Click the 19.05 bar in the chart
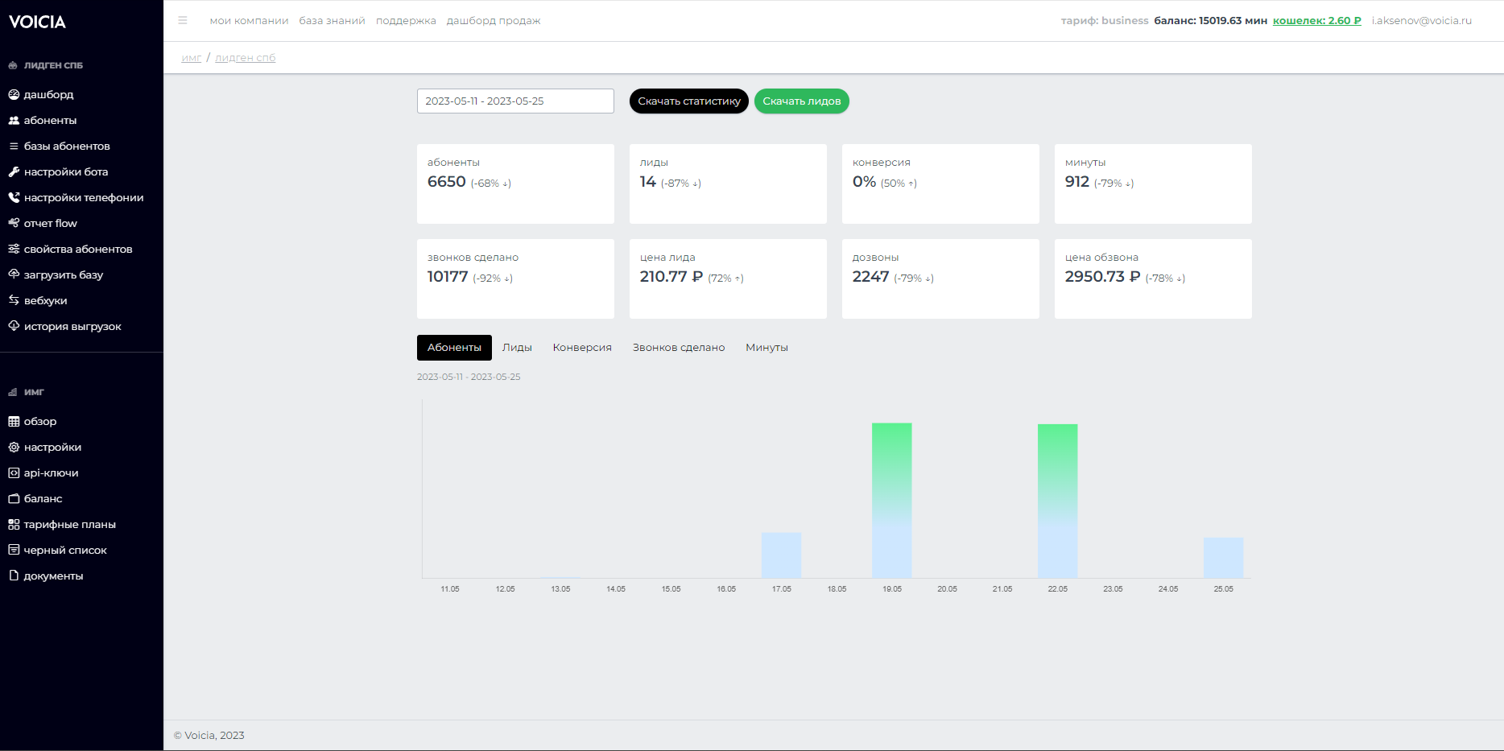This screenshot has height=751, width=1504. tap(892, 500)
